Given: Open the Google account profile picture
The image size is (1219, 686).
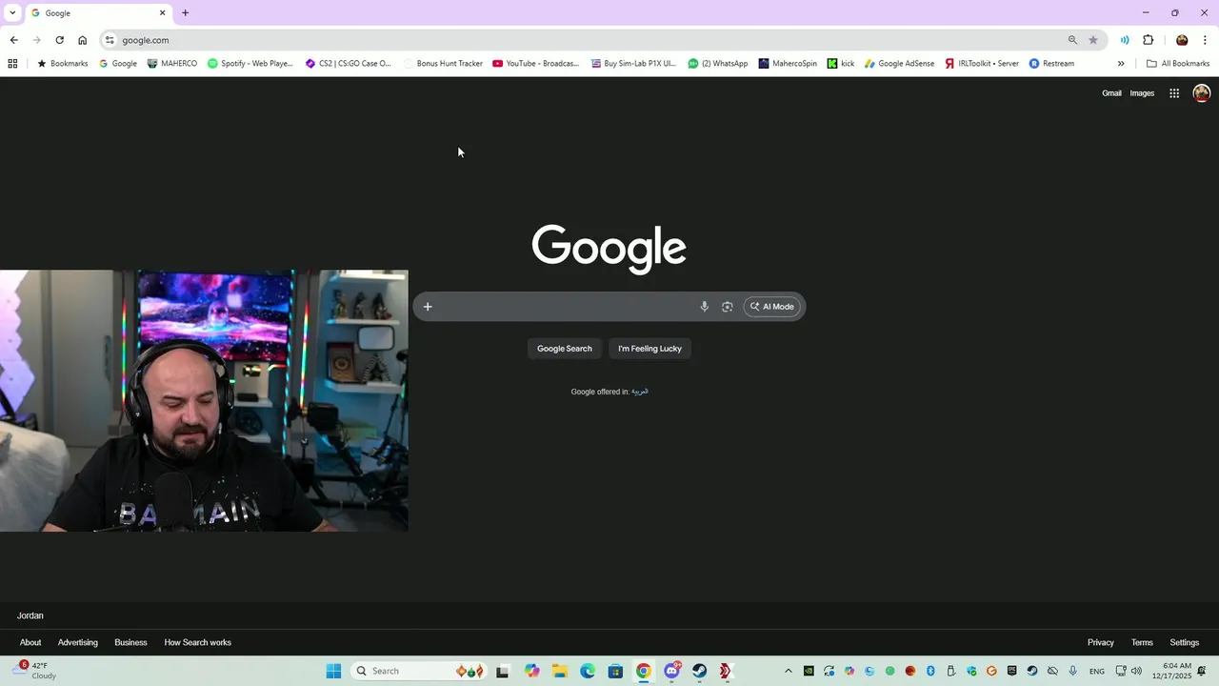Looking at the screenshot, I should (x=1202, y=92).
